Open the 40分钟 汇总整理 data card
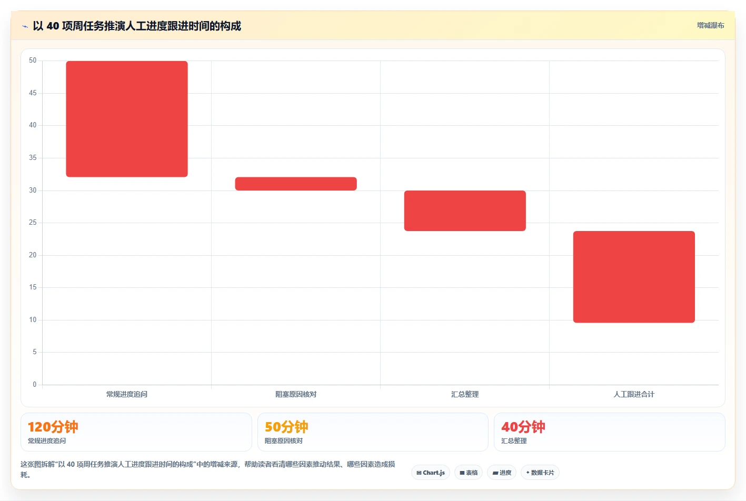The height and width of the screenshot is (501, 746). [x=610, y=432]
